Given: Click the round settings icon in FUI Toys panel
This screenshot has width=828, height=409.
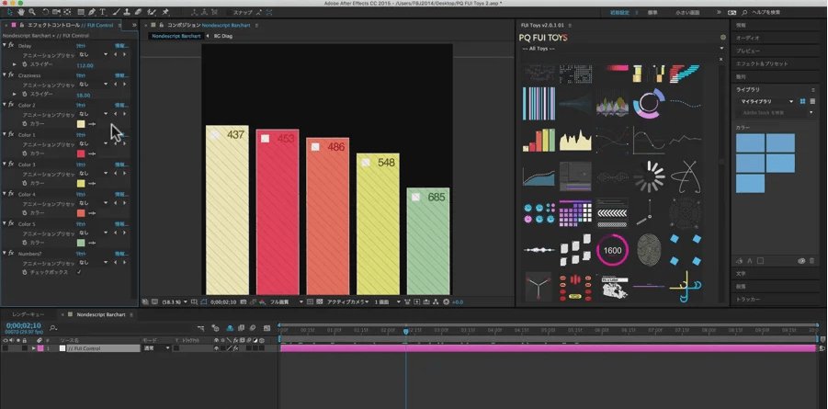Looking at the screenshot, I should point(723,38).
